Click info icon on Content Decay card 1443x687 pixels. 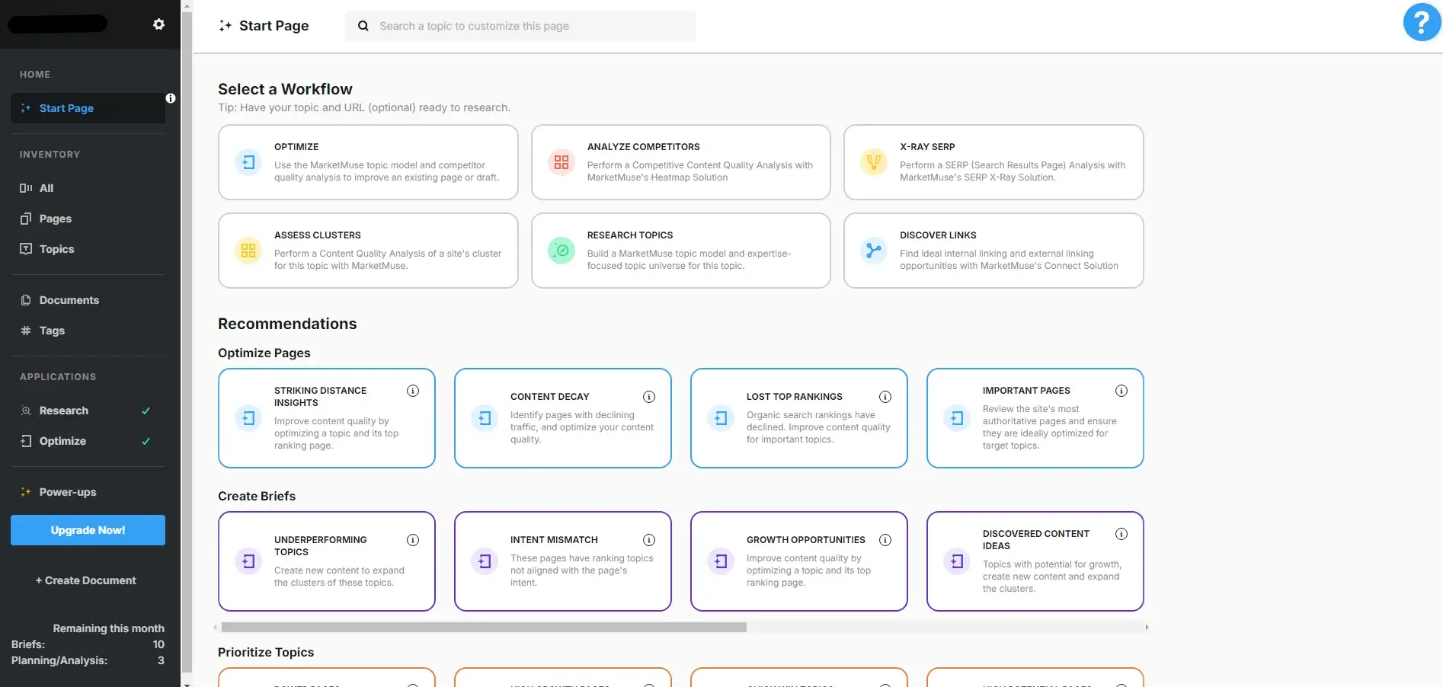tap(649, 397)
